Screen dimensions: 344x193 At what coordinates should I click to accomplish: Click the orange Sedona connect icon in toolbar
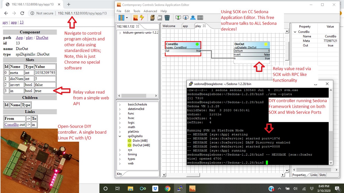coord(136,18)
